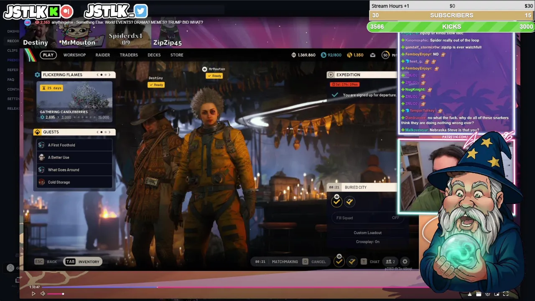The width and height of the screenshot is (535, 301).
Task: Click the gold striped icon beside 1,350
Action: (349, 55)
